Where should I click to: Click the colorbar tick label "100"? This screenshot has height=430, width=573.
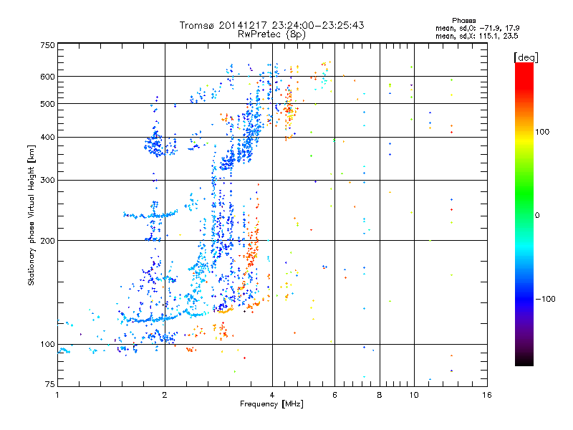[x=542, y=132]
